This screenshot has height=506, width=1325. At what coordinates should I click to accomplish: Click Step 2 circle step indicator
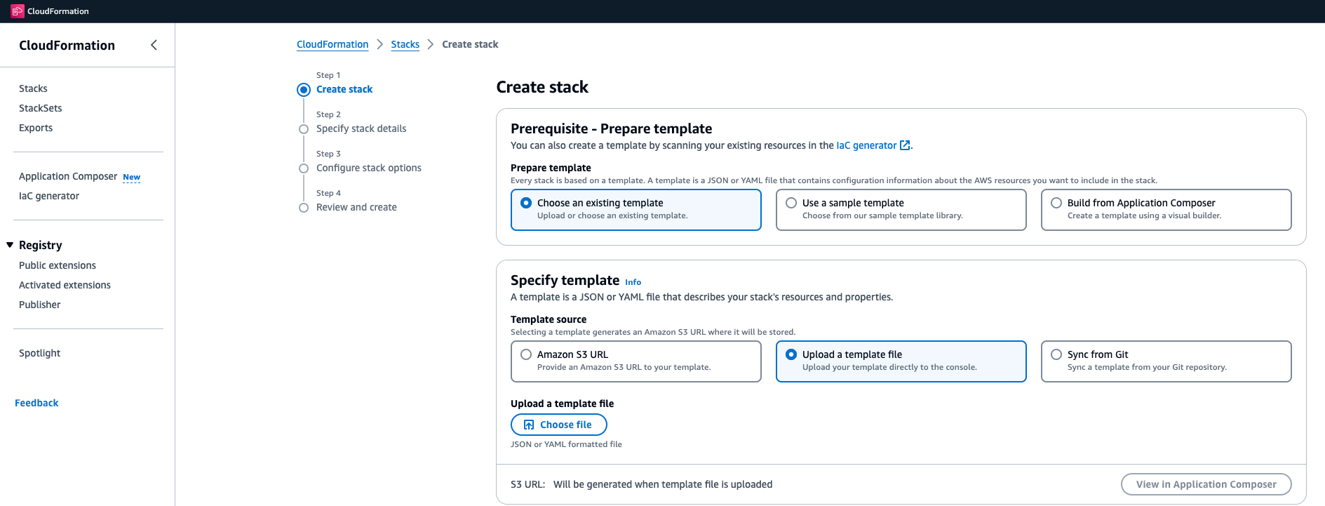point(304,128)
